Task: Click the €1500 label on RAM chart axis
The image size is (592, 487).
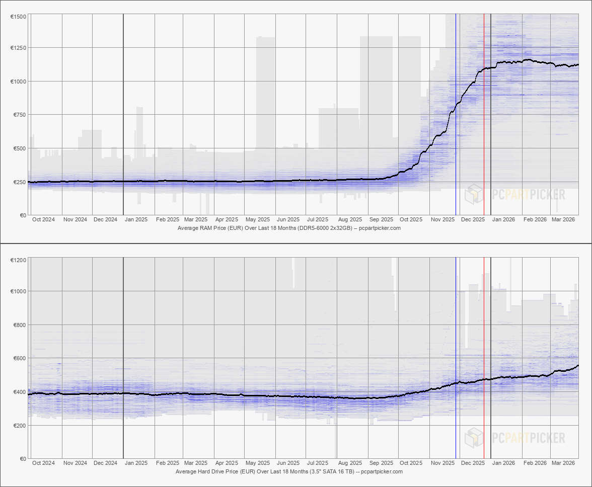Action: 18,17
